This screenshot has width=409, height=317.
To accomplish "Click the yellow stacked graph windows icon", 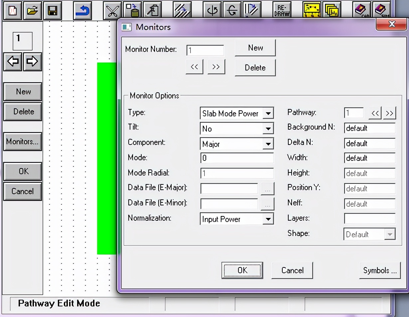I will pos(332,11).
